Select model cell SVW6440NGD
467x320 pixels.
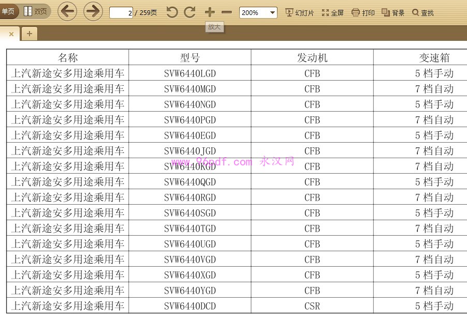190,104
